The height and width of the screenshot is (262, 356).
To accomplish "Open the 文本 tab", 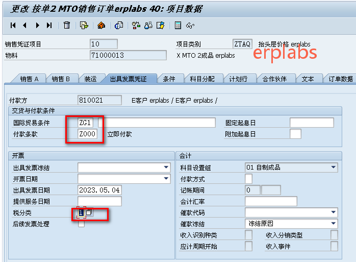I will pos(308,79).
